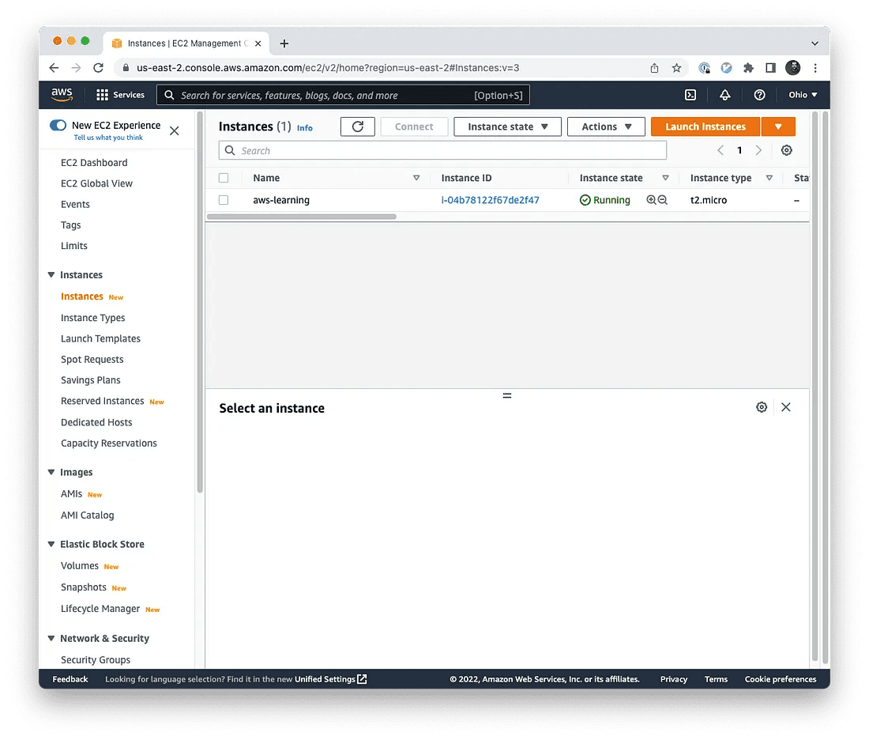
Task: Open the tab search chevron in Chrome
Action: (x=814, y=43)
